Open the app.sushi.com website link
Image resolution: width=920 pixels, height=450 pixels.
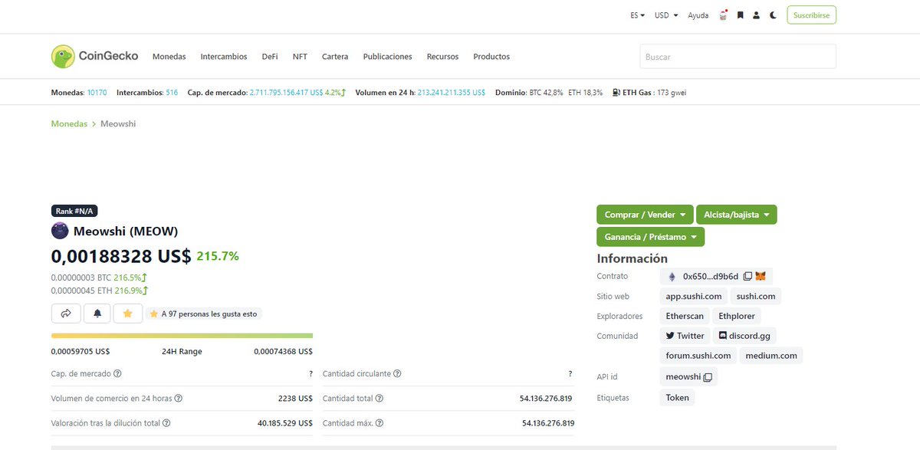click(694, 296)
